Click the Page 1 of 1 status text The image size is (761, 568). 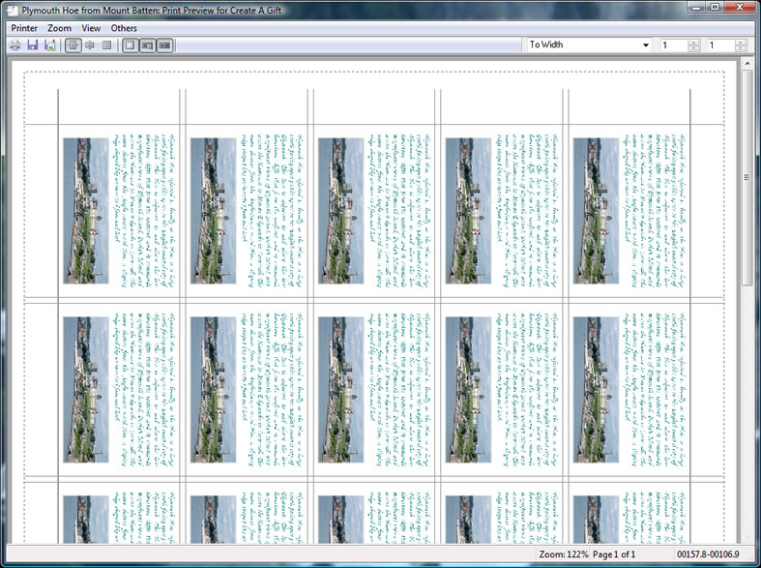click(614, 553)
